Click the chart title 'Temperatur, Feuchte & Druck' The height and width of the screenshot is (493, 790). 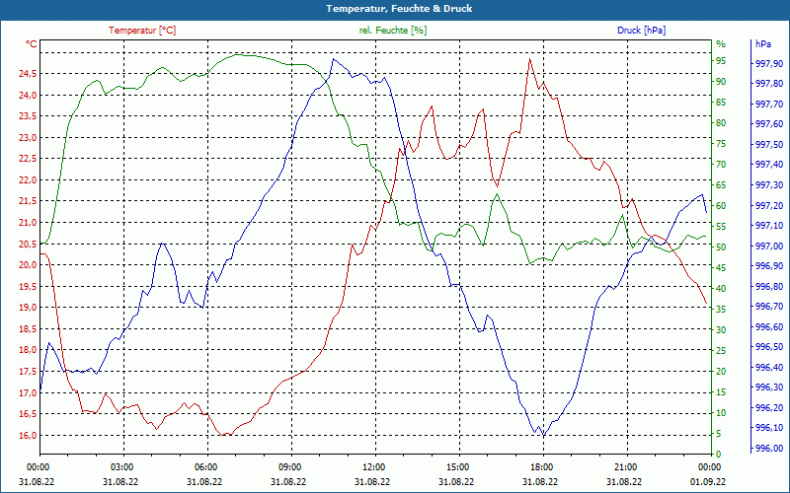[x=399, y=9]
